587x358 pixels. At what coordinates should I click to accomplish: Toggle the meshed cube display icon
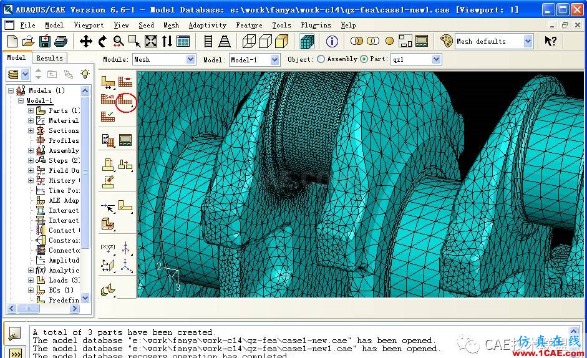coord(307,41)
